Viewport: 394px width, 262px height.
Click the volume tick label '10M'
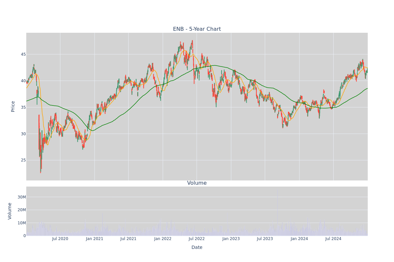coord(22,223)
